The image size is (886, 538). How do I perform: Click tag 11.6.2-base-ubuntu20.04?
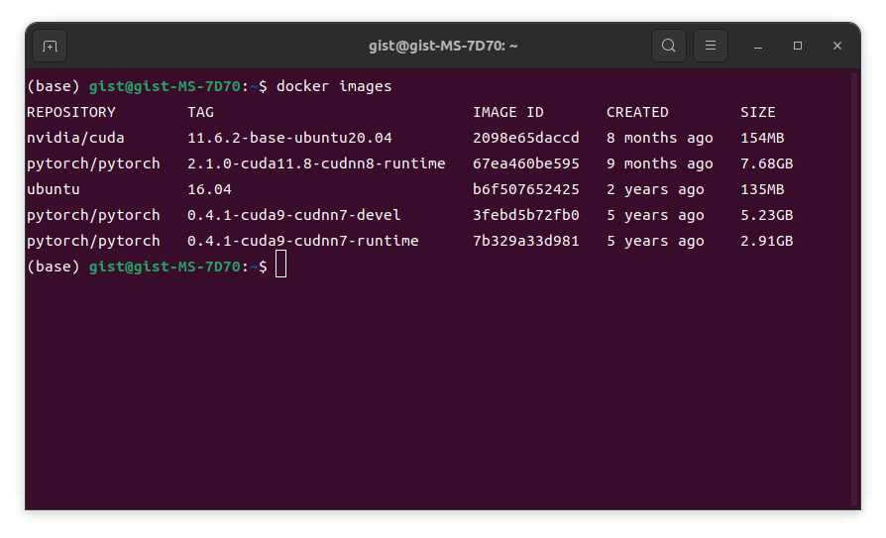tap(289, 138)
